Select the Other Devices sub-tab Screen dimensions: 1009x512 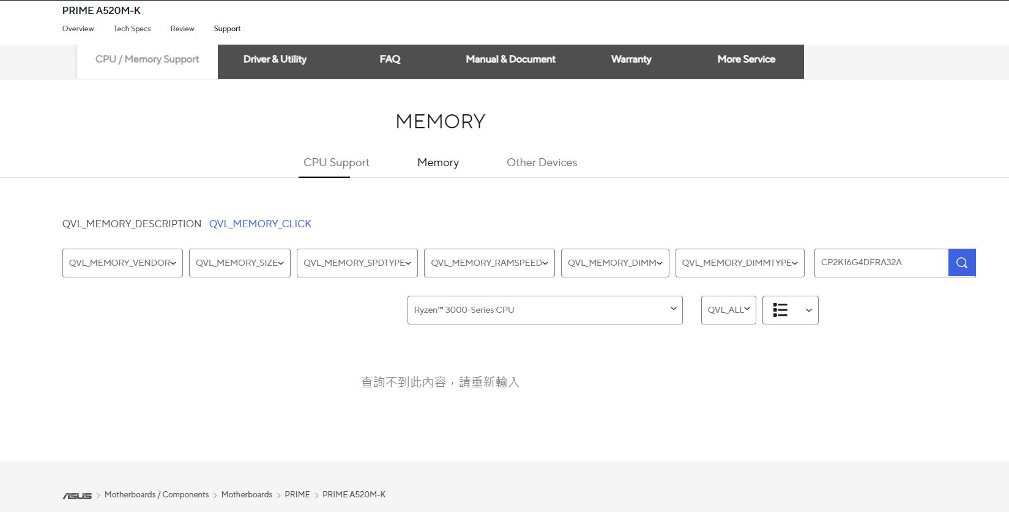[x=542, y=163]
